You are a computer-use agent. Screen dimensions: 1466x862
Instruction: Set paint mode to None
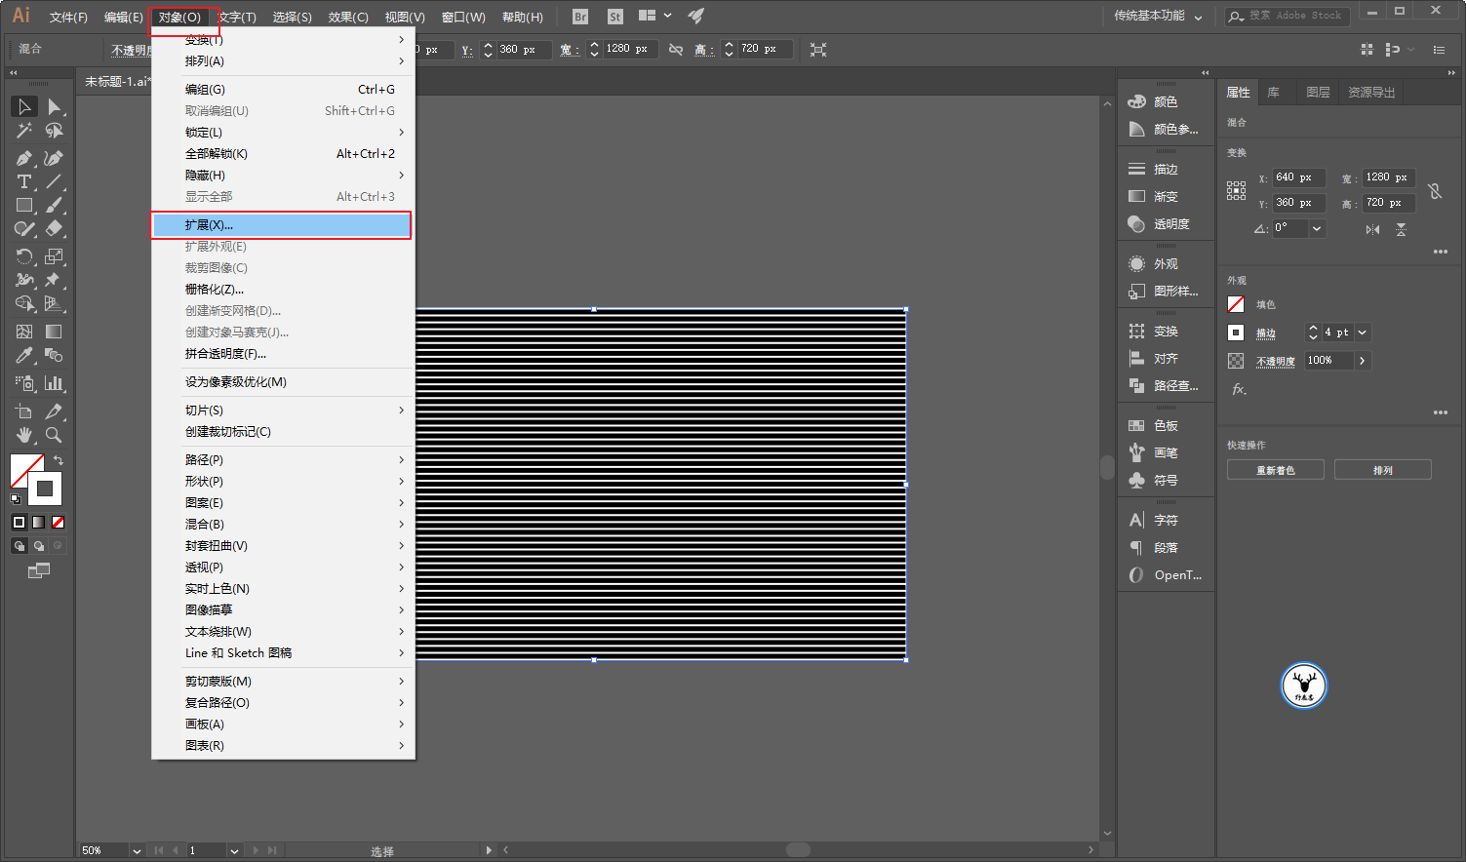coord(58,523)
